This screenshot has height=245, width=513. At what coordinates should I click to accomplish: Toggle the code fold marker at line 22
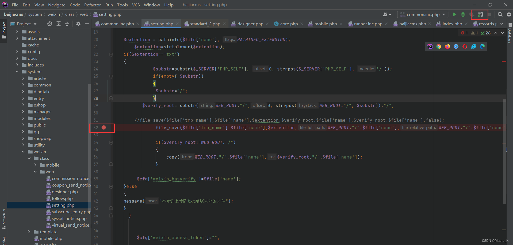(111, 54)
